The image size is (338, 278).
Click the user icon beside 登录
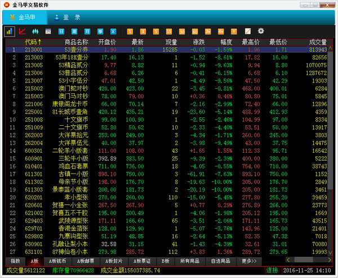57,17
